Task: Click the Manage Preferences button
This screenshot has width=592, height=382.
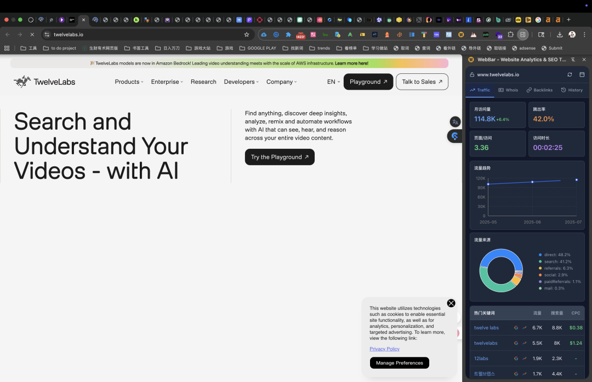Action: pyautogui.click(x=400, y=363)
